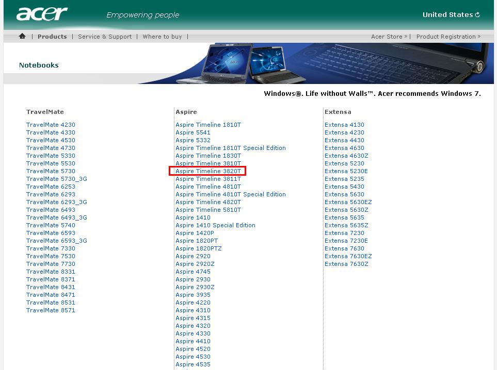Select Aspire 4535

click(193, 364)
